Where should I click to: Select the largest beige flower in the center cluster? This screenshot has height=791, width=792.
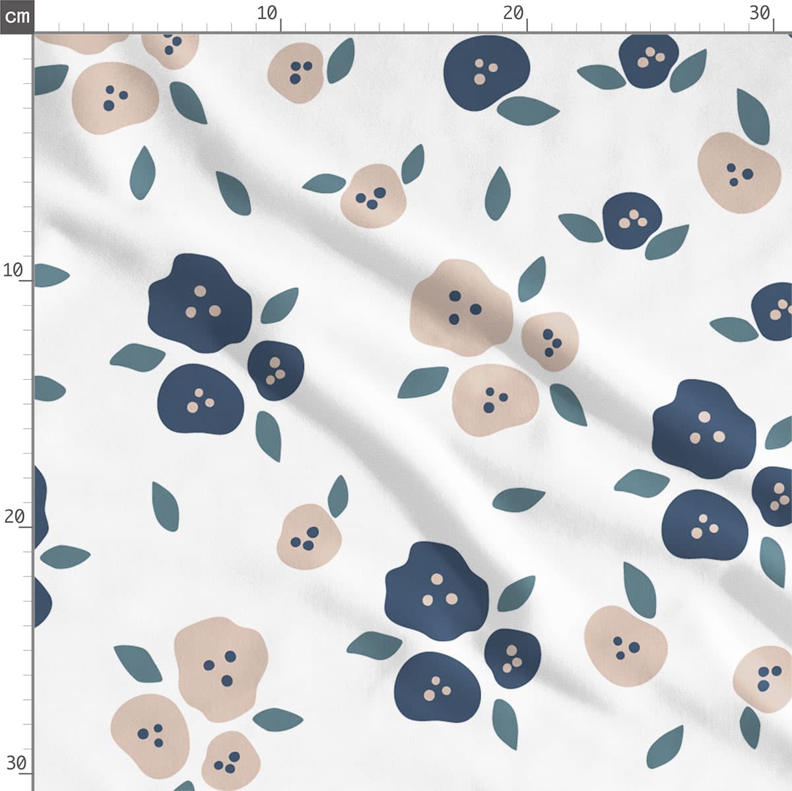[461, 304]
